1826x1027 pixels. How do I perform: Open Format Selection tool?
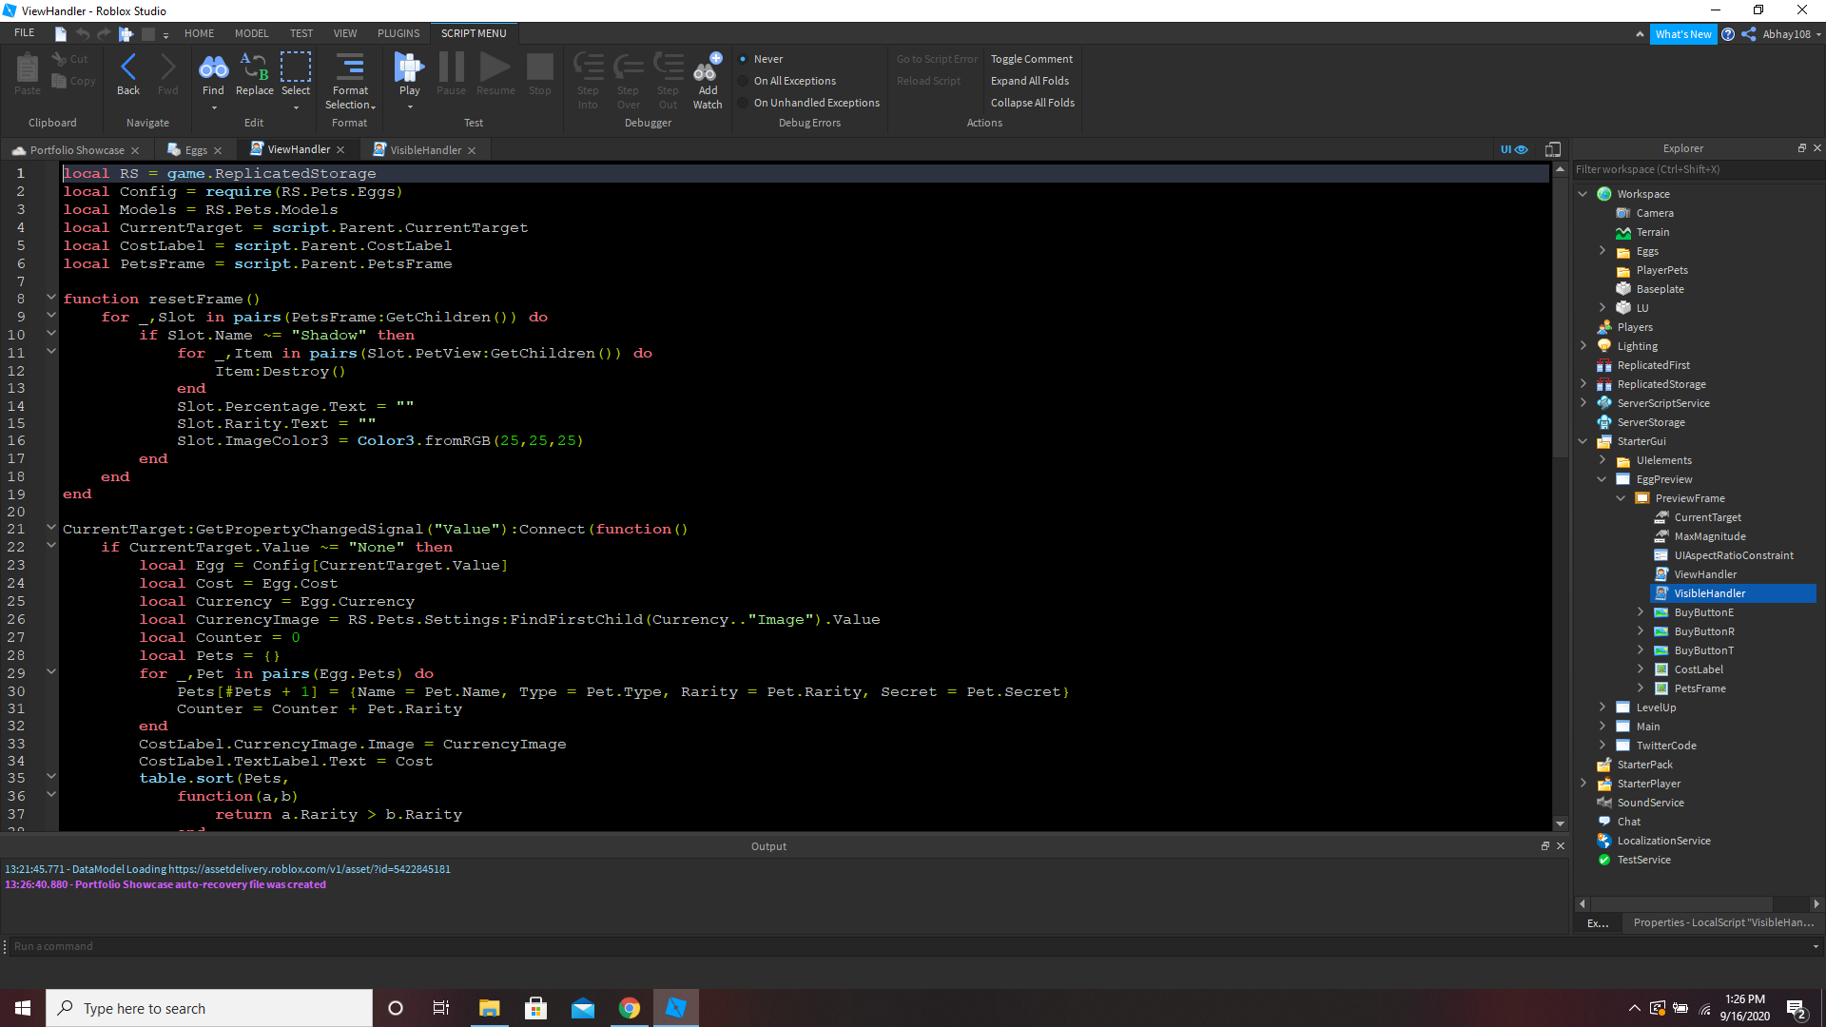[350, 80]
